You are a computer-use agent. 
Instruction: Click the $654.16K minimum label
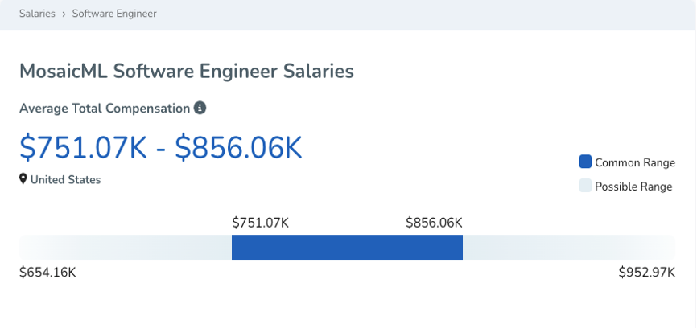coord(47,273)
